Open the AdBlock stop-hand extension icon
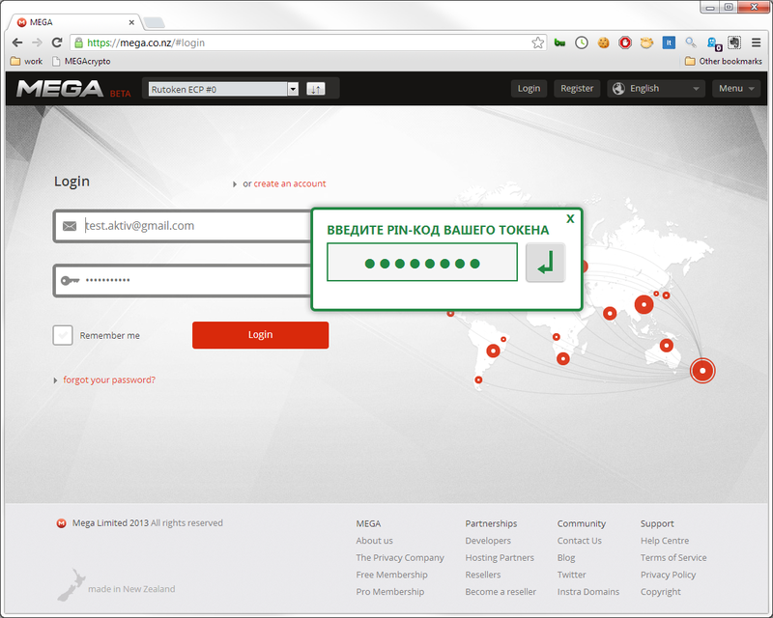 coord(625,42)
